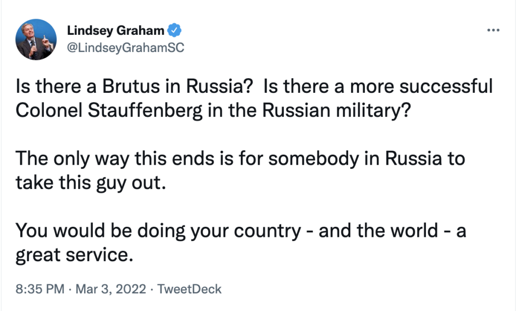Click 'The only way' sentence start
Viewport: 516px width, 311px height.
pos(63,159)
